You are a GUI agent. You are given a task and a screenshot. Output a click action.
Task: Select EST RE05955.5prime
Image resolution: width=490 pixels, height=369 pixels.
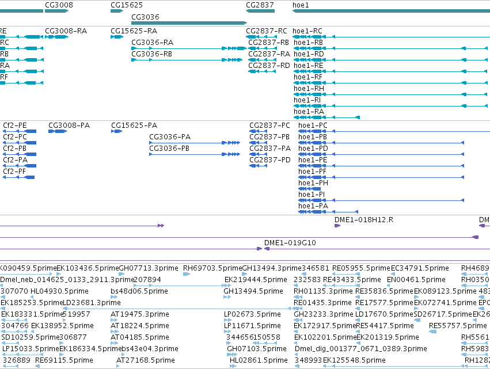coord(361,268)
